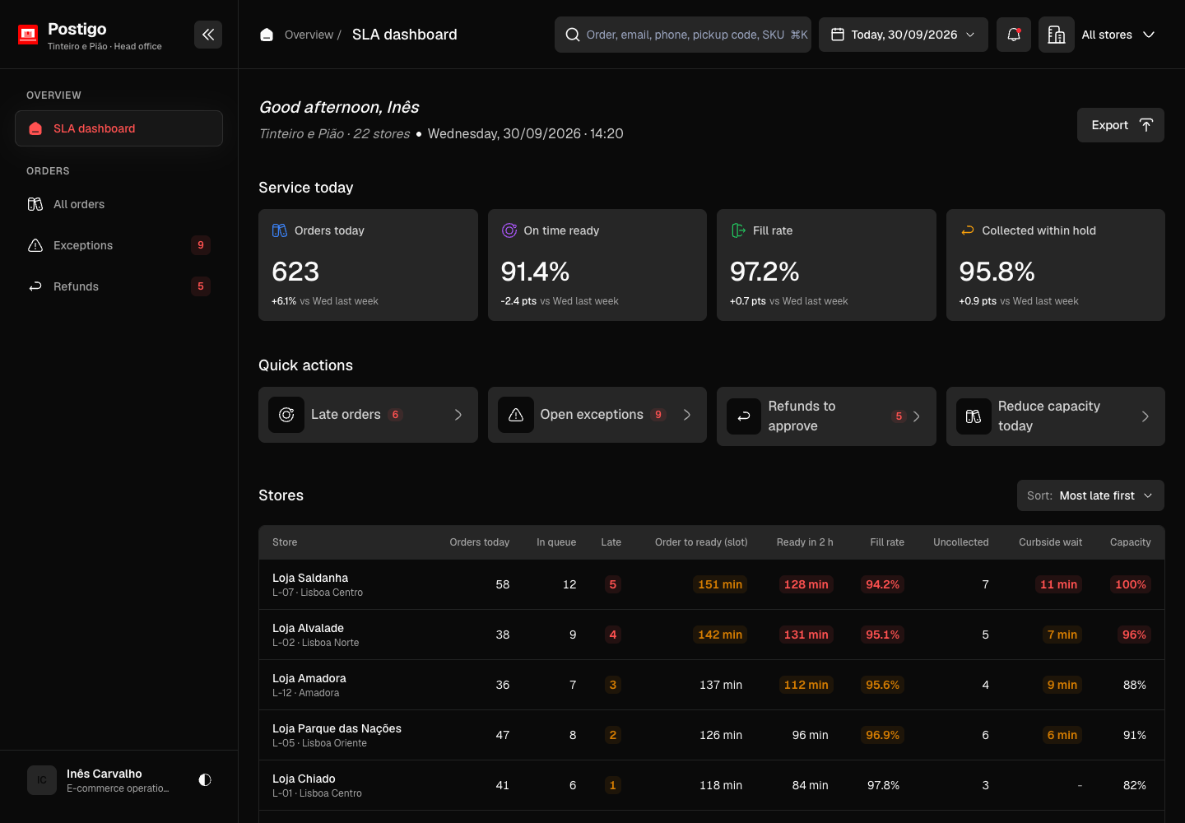Click the Overview breadcrumb link
The width and height of the screenshot is (1185, 823).
point(309,35)
